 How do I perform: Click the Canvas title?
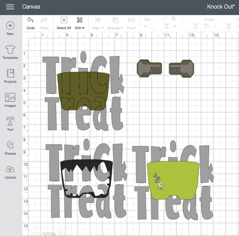pos(31,7)
